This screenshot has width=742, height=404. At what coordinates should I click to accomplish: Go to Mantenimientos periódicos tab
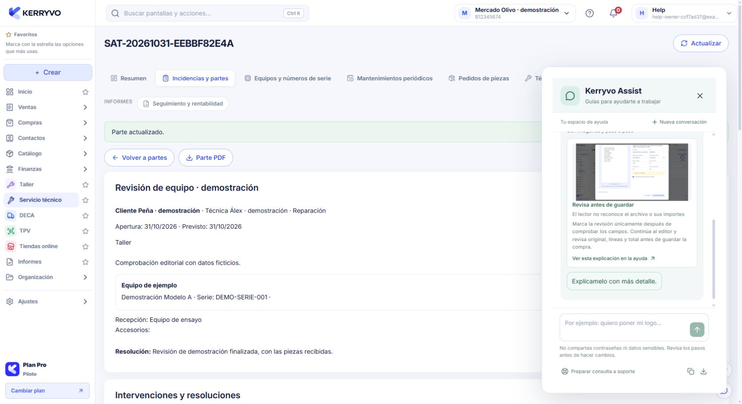tap(390, 78)
